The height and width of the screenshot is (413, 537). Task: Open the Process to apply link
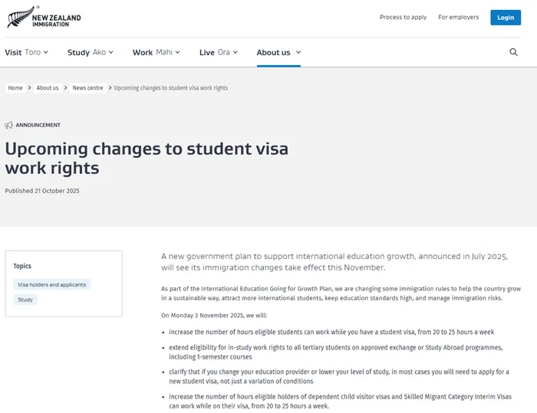(x=403, y=17)
